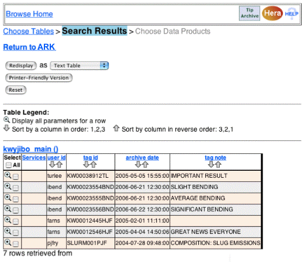Image resolution: width=304 pixels, height=262 pixels.
Task: Click the tag note header link
Action: 215,157
